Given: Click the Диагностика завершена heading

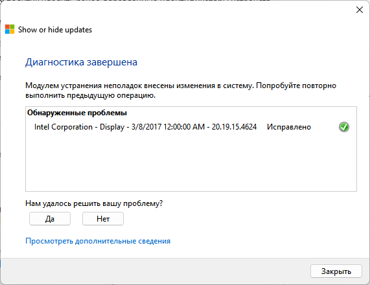Looking at the screenshot, I should [x=81, y=62].
